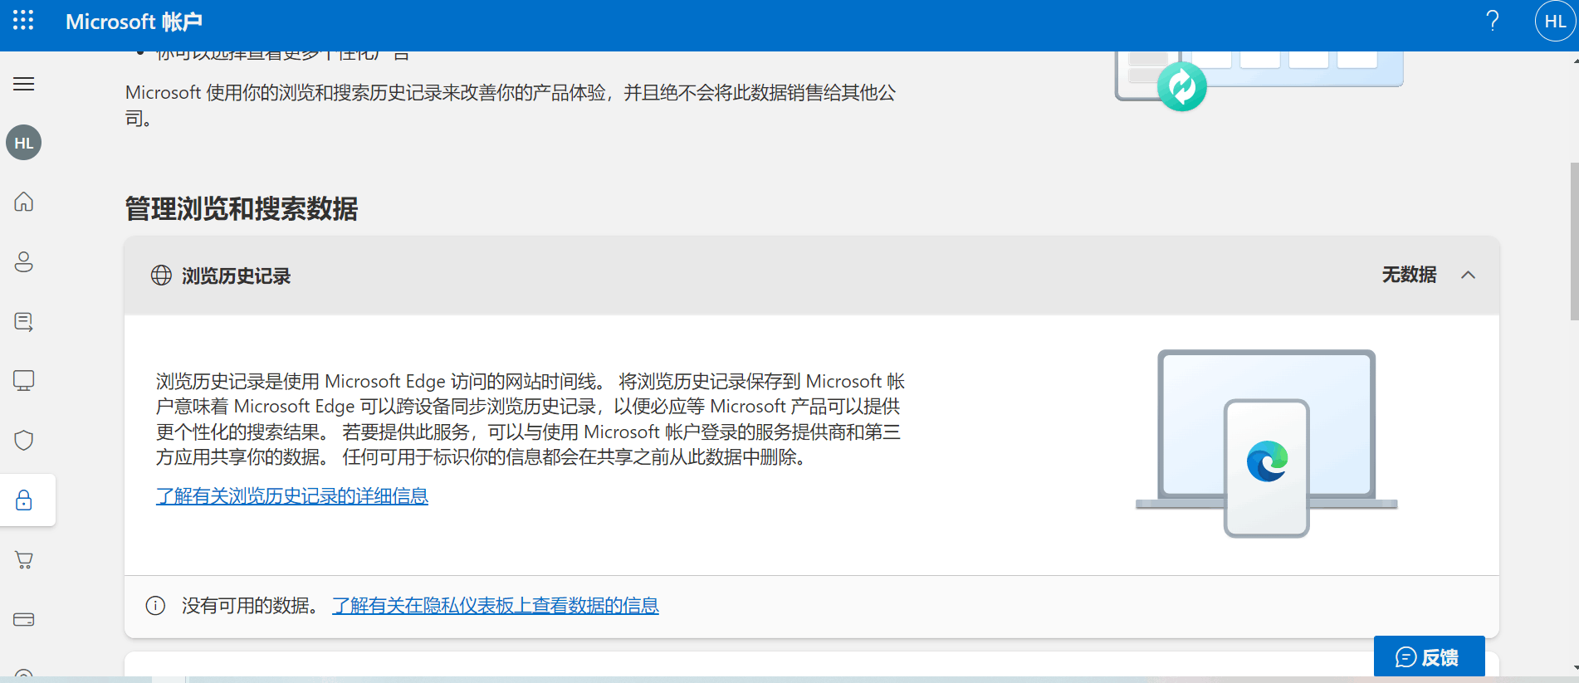Open the help question mark icon
The image size is (1579, 683).
coord(1492,21)
